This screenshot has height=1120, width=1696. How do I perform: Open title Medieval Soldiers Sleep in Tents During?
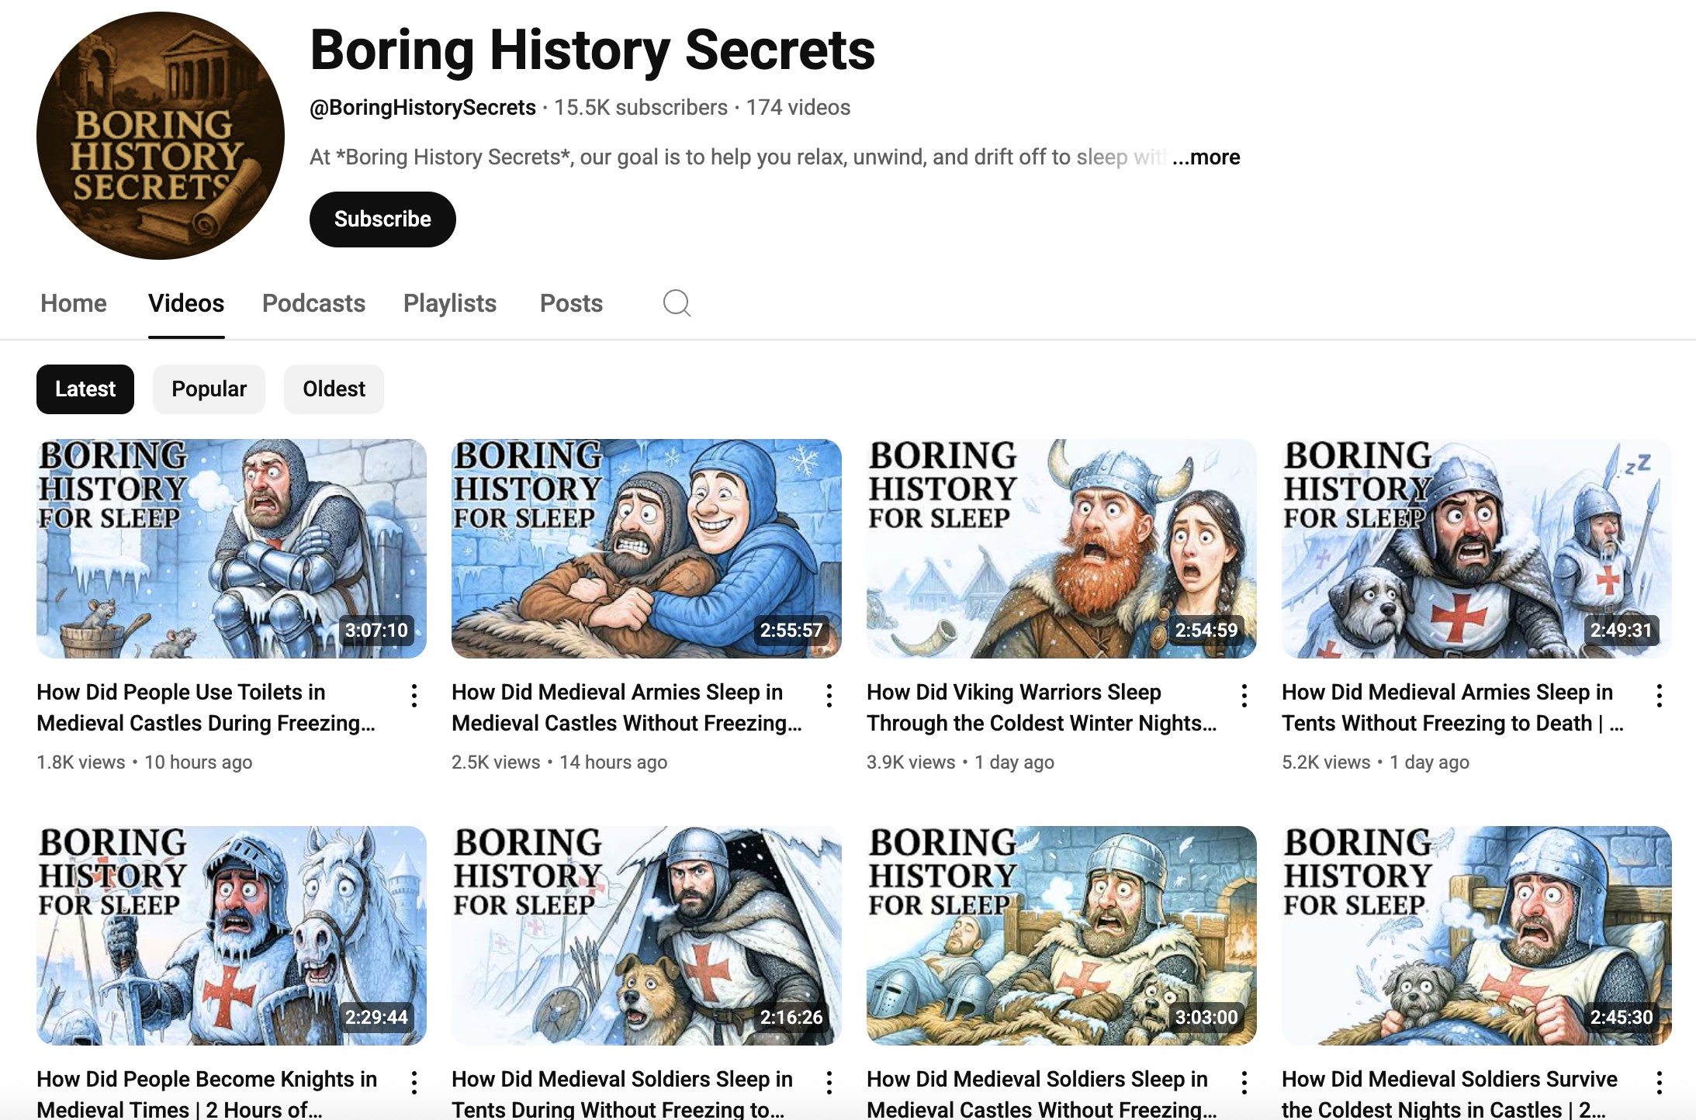[622, 1093]
